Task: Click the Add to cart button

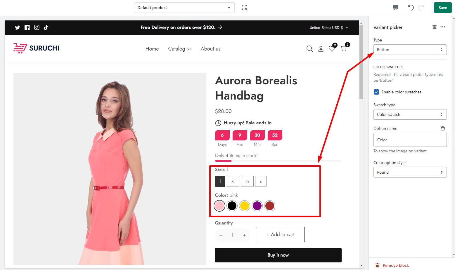Action: 280,234
